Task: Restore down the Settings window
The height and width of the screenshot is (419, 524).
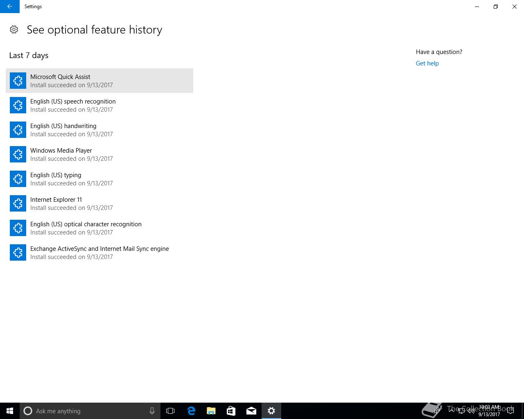Action: point(496,7)
